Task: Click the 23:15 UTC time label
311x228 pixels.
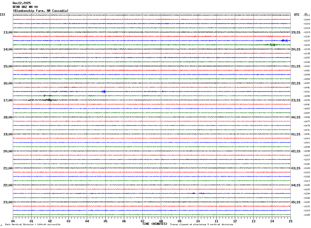Action: point(296,100)
